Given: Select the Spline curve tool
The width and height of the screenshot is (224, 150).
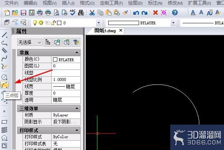Looking at the screenshot, I should click(x=4, y=58).
